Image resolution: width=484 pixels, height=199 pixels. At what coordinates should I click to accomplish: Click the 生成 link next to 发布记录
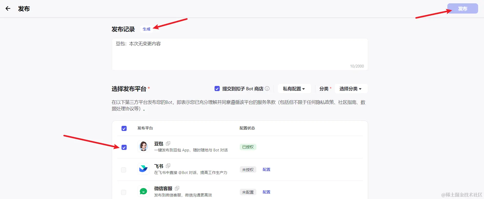click(x=146, y=29)
